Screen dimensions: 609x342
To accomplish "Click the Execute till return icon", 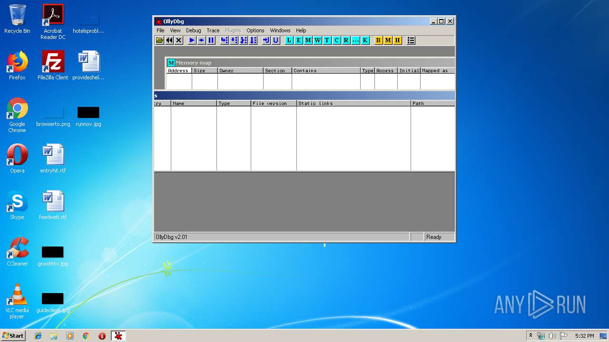I will 266,40.
